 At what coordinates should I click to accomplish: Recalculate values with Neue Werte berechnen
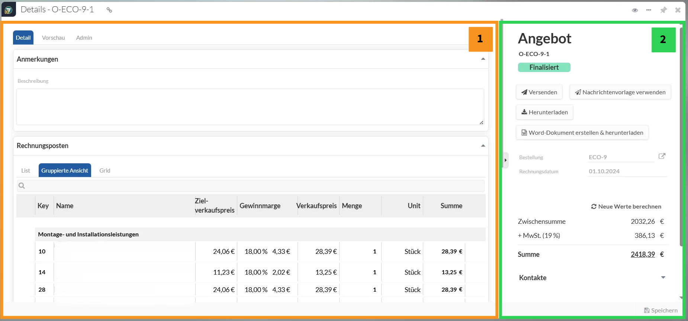click(626, 207)
